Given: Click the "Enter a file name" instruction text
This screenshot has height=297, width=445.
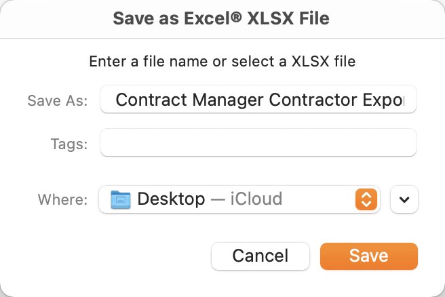Looking at the screenshot, I should [x=222, y=61].
